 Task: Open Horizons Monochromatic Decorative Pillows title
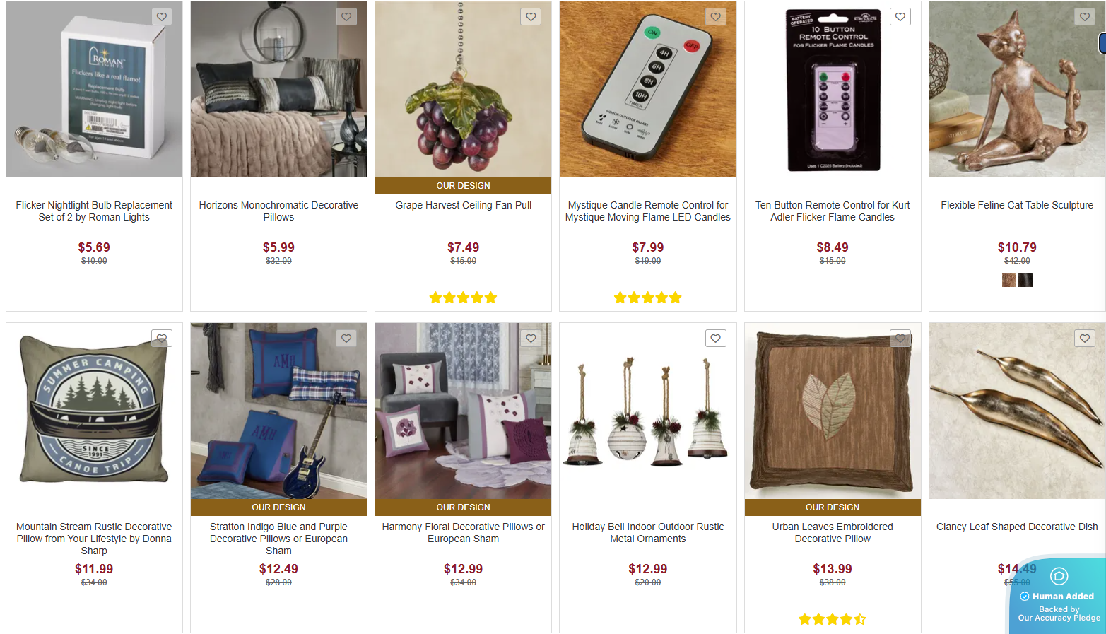[278, 211]
